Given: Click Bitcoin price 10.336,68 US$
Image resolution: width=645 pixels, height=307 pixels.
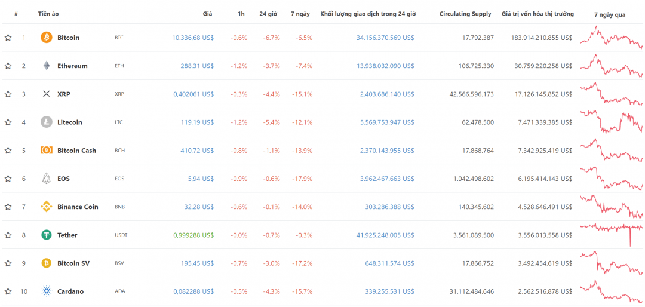Looking at the screenshot, I should pyautogui.click(x=192, y=38).
